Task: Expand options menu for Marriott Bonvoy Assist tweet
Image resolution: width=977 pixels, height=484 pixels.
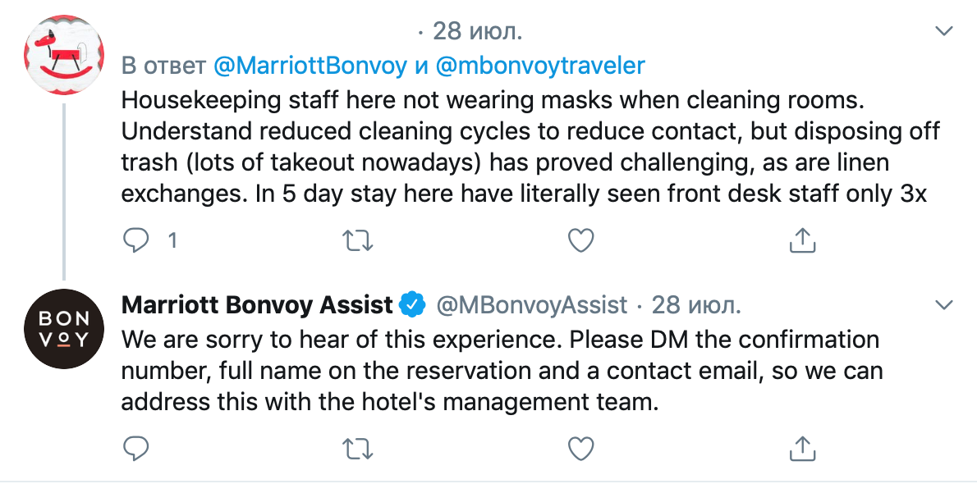Action: [x=945, y=305]
